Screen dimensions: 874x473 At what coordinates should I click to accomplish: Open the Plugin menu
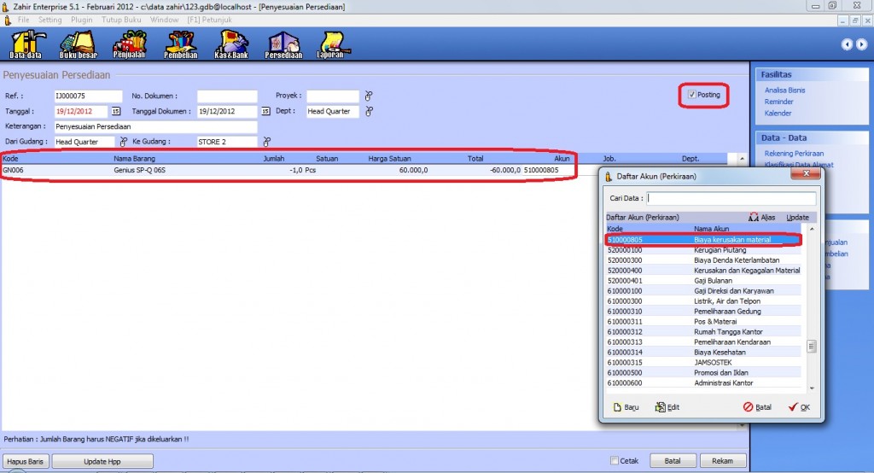[83, 19]
